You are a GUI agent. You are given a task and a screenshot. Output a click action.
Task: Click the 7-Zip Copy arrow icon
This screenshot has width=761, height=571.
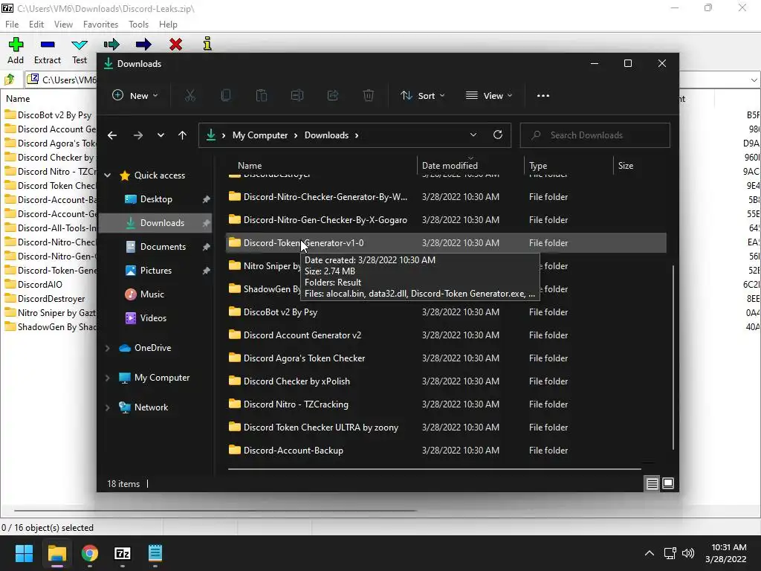click(111, 45)
